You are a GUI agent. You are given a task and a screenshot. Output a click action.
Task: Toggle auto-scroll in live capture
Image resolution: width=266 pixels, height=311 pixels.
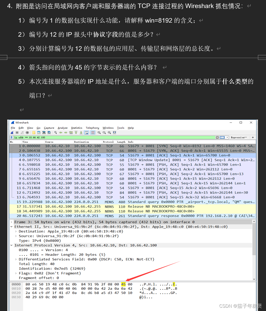coord(86,134)
